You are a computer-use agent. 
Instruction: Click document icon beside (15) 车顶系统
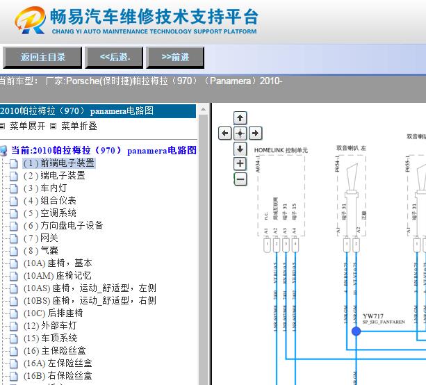[x=14, y=338]
